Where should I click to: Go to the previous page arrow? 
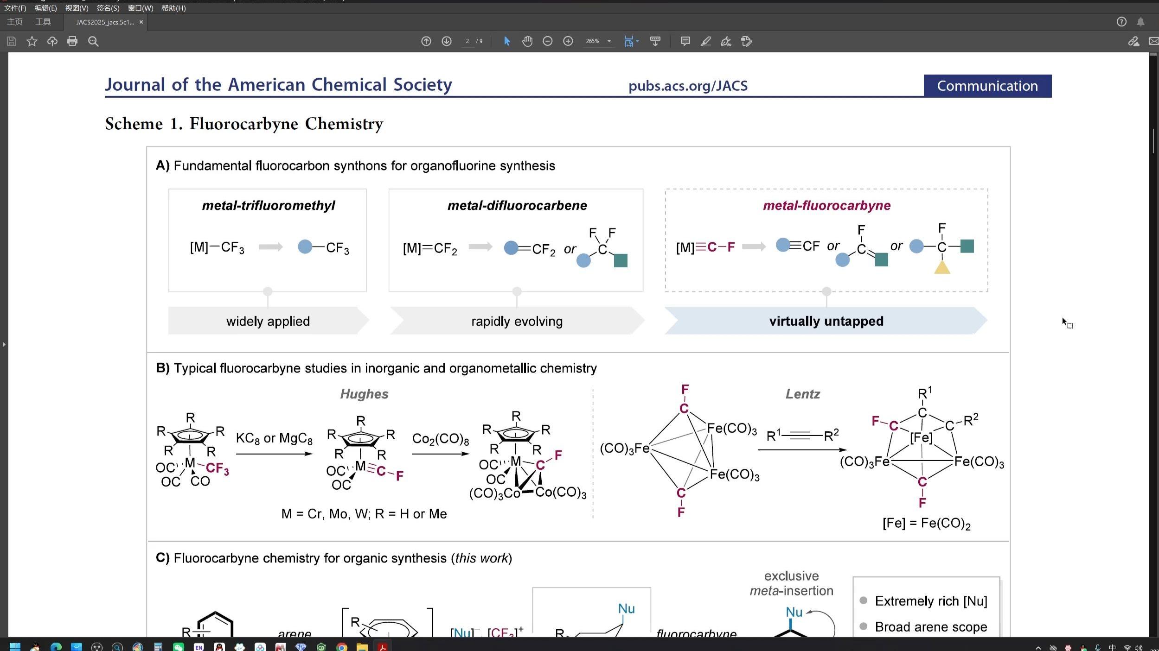click(426, 41)
